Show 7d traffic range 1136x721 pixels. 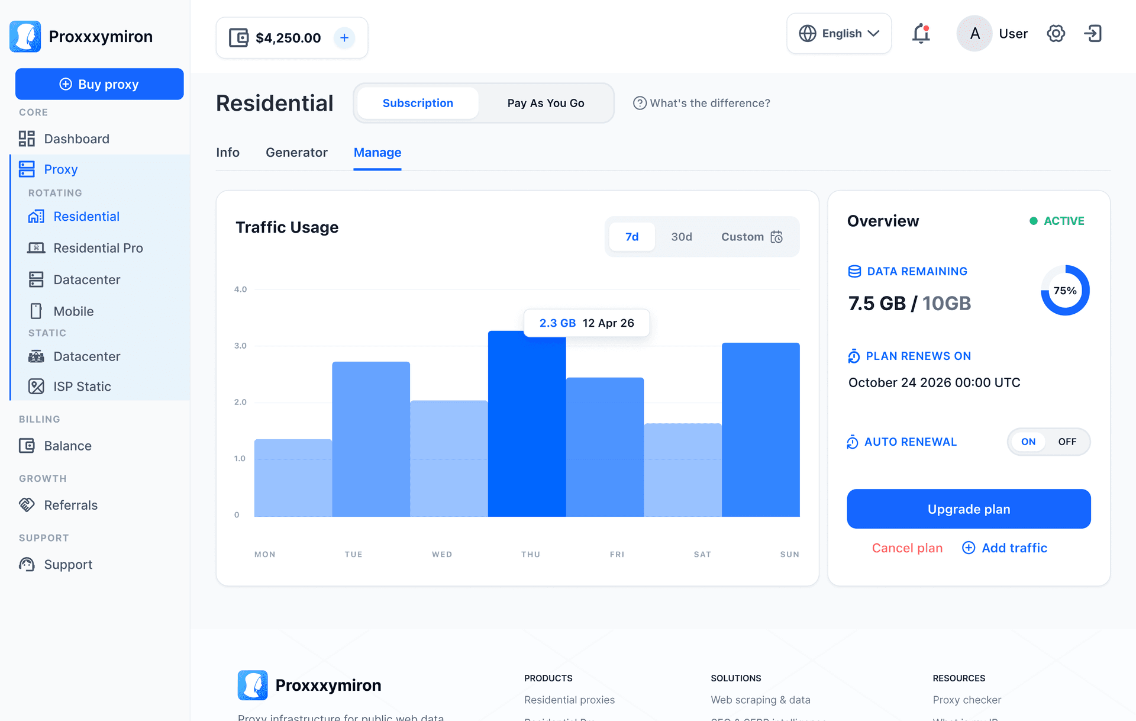(632, 237)
